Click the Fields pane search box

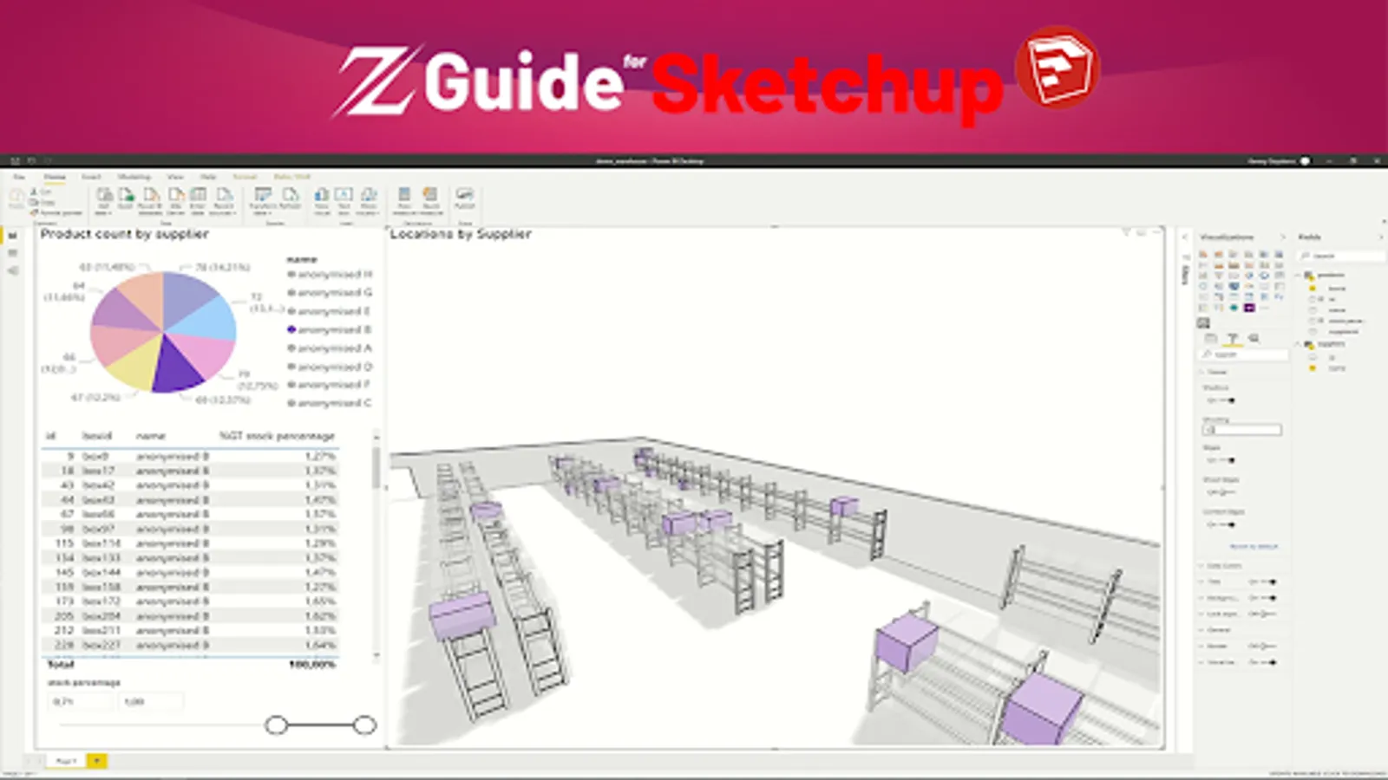[x=1342, y=256]
